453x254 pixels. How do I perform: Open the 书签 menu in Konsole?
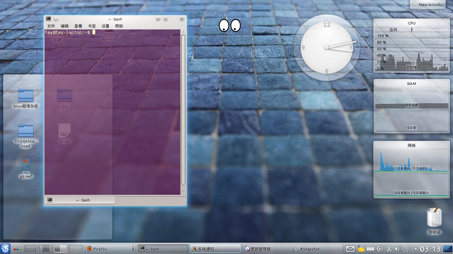[x=92, y=26]
